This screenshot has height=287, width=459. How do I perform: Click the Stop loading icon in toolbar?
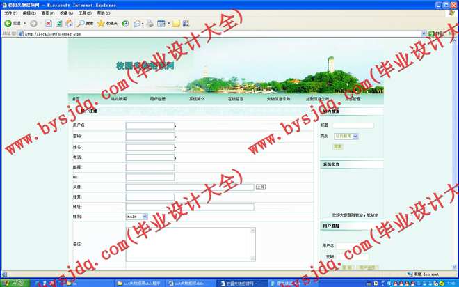(49, 23)
